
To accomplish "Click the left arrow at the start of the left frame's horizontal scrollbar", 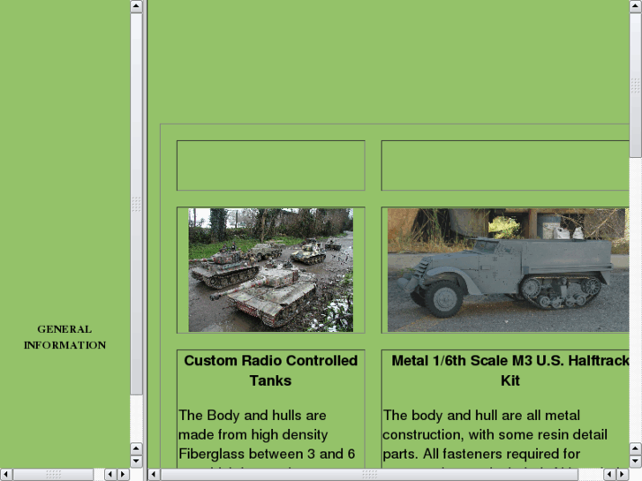I will pyautogui.click(x=6, y=475).
